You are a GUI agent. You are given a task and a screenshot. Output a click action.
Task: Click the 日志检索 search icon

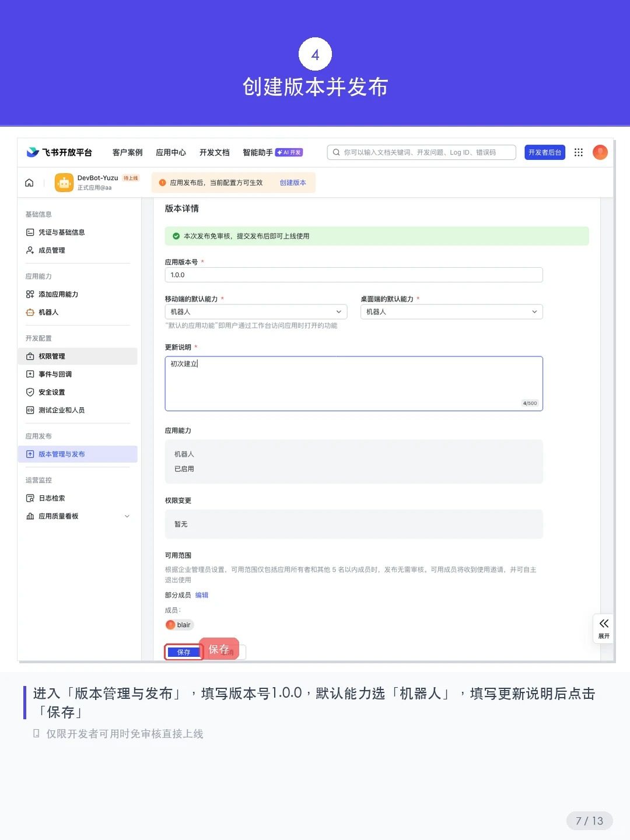click(30, 498)
